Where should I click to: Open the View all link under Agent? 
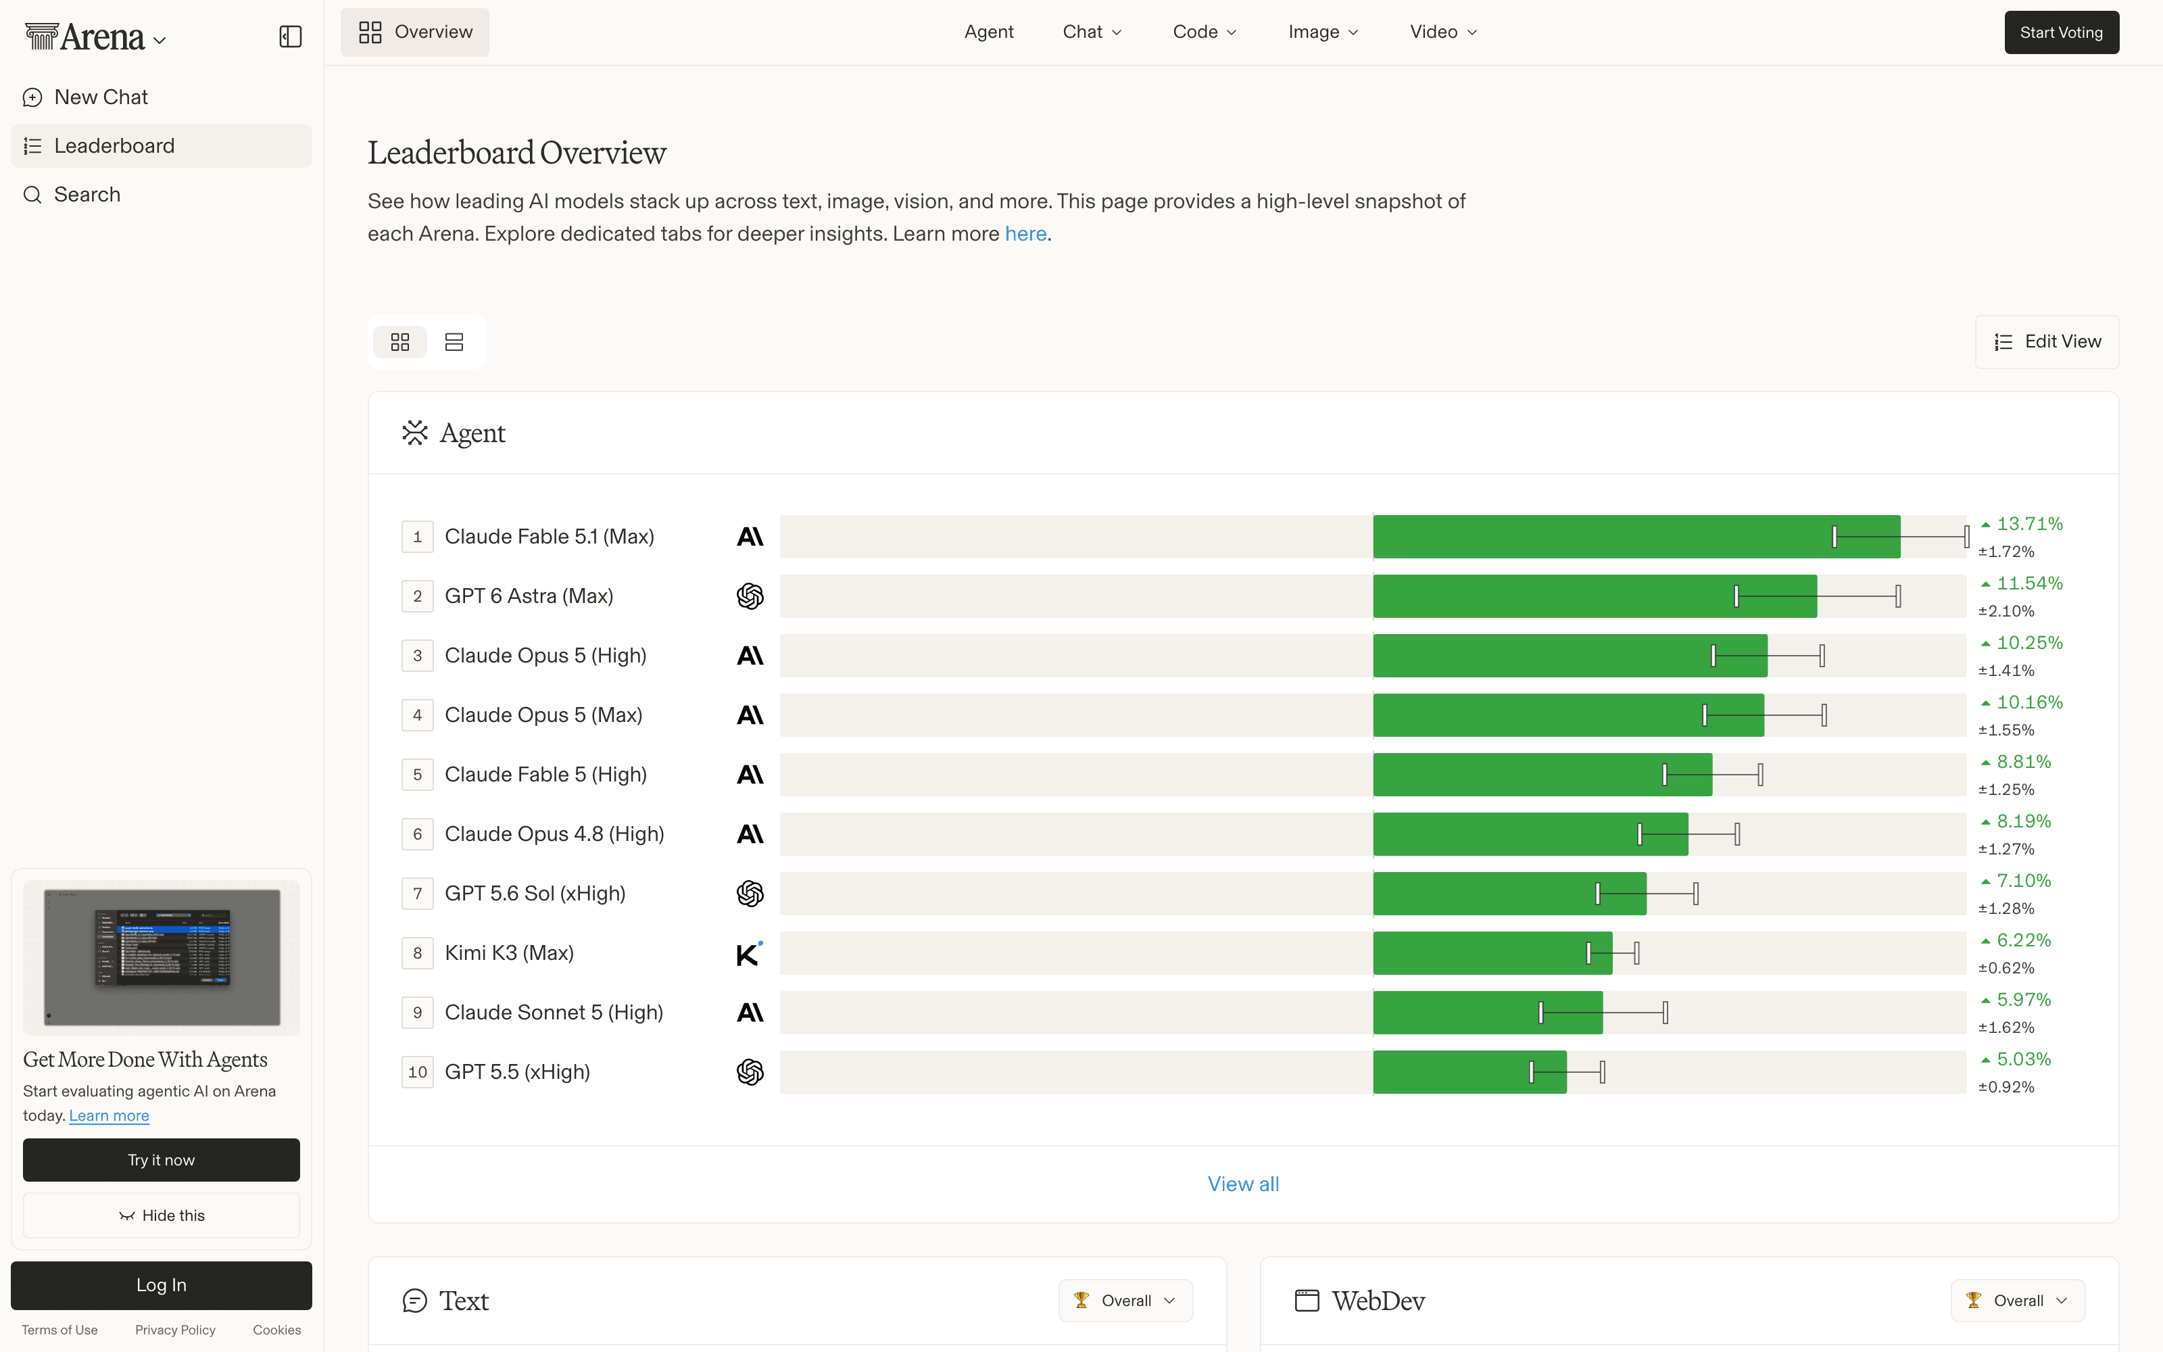coord(1243,1184)
